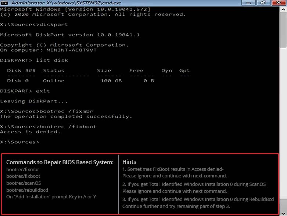The width and height of the screenshot is (287, 216).
Task: Click 'Continue further and try remaining part' line
Action: [x=176, y=206]
